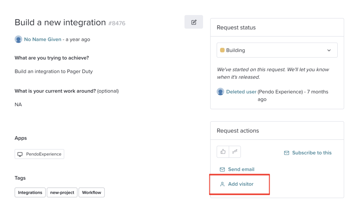Click the 'Request status' heading
This screenshot has width=352, height=206.
[x=236, y=28]
